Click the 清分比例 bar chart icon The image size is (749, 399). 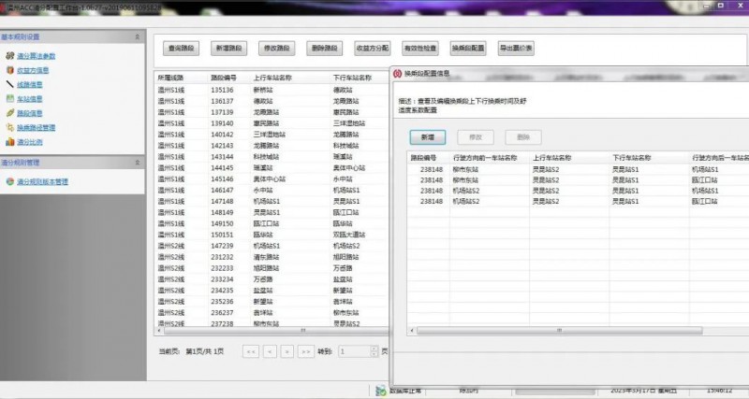(x=8, y=142)
